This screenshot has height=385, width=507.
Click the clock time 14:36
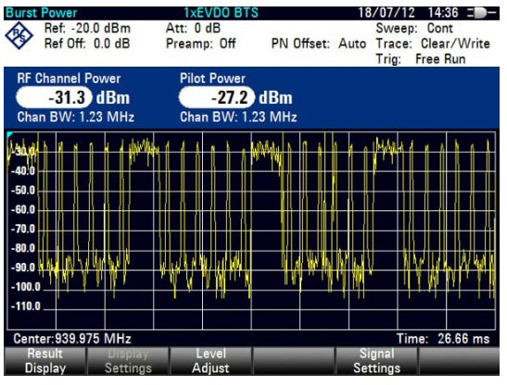pos(443,13)
